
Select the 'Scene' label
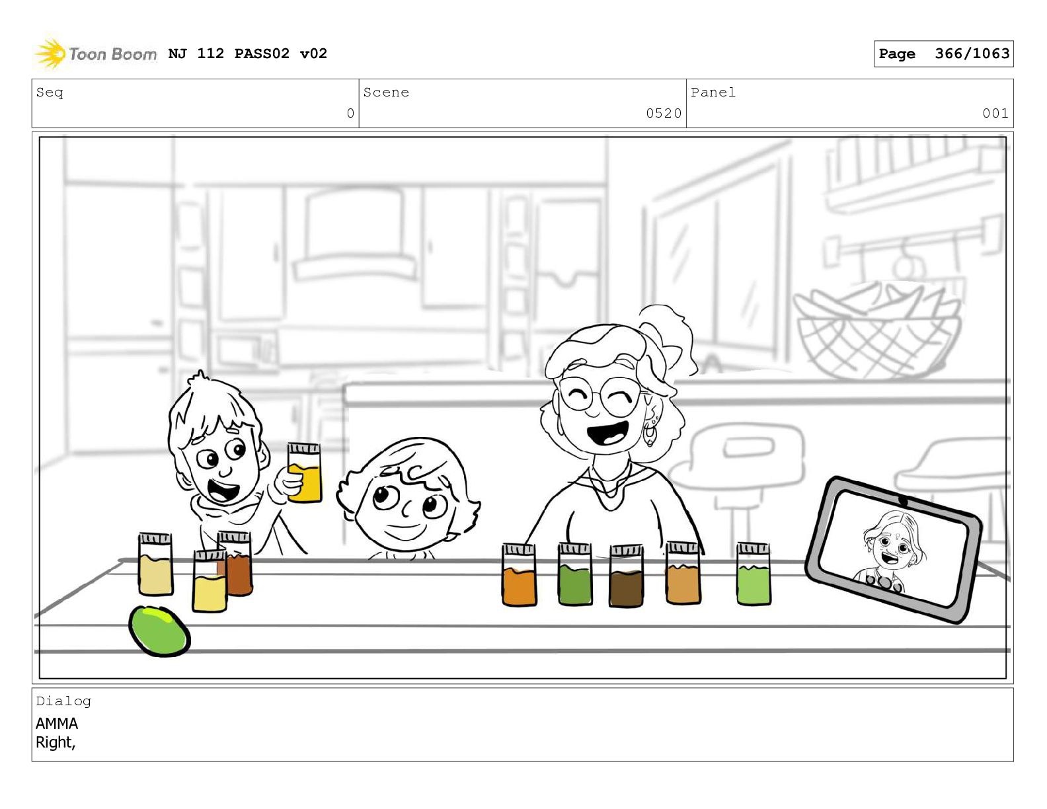pos(386,93)
